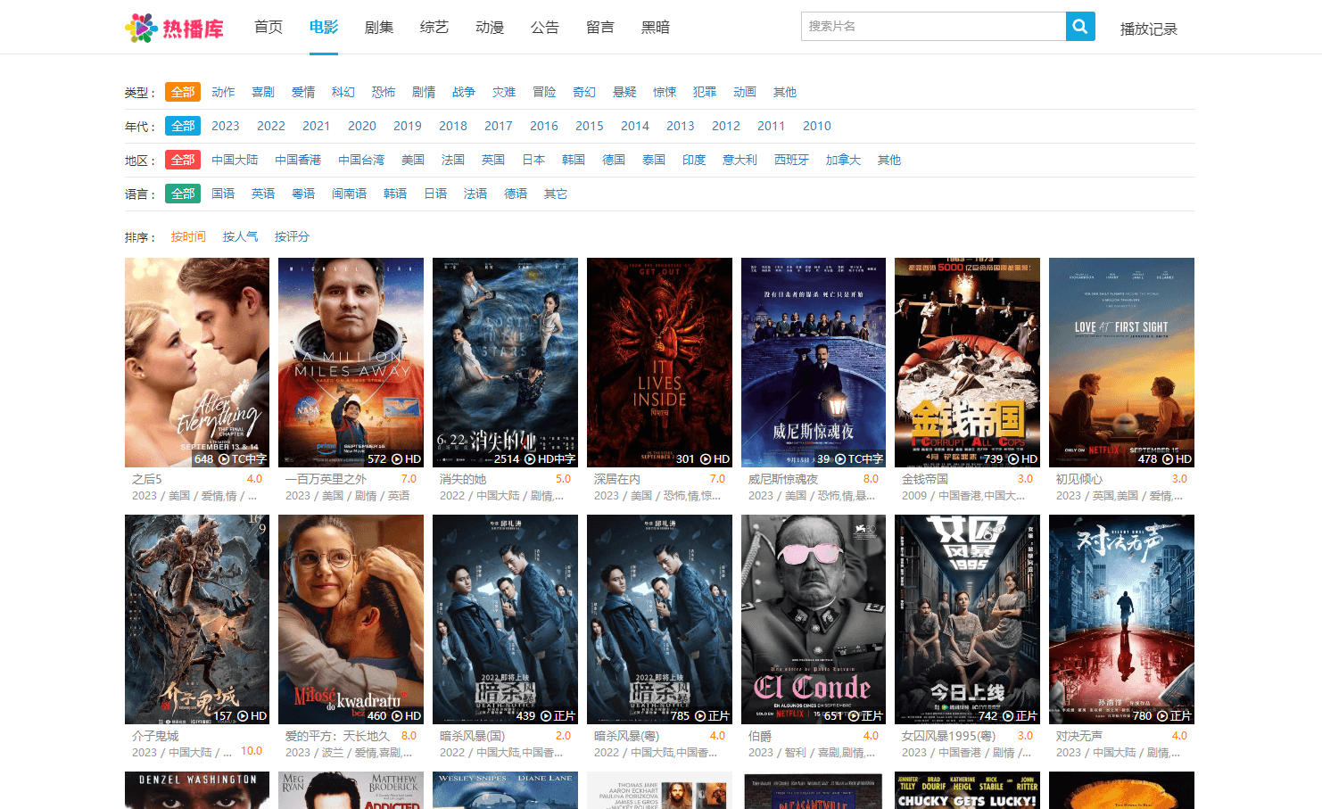Screen dimensions: 1322x809
Task: Sort movies 按人气
Action: (x=240, y=236)
